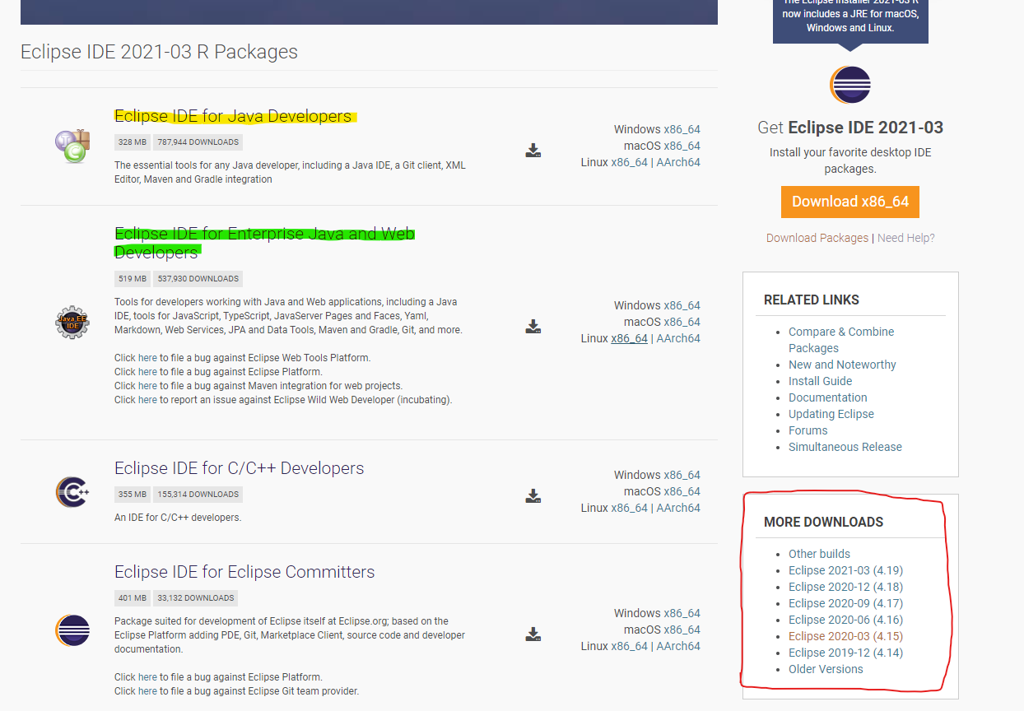This screenshot has height=711, width=1024.
Task: Select Linux x86_64 for Java Developers
Action: click(629, 162)
